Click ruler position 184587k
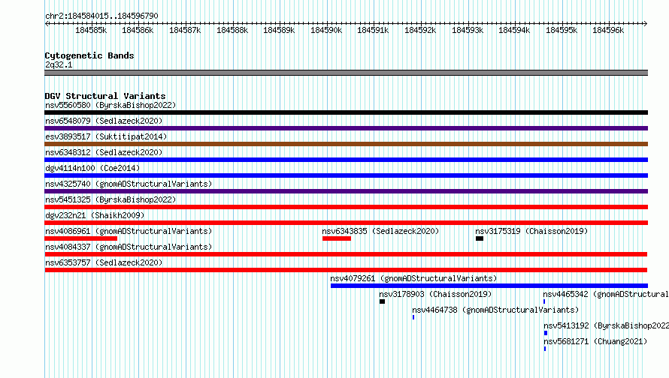This screenshot has width=669, height=378. pos(185,30)
